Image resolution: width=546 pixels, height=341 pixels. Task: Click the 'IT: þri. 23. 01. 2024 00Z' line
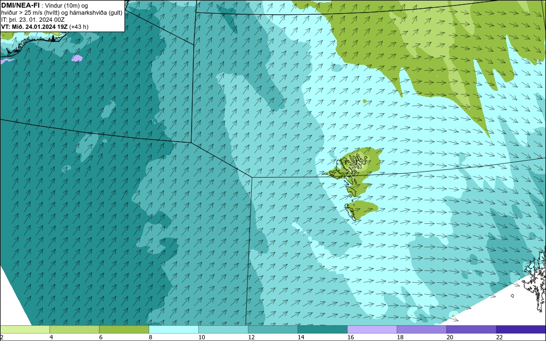pyautogui.click(x=33, y=20)
